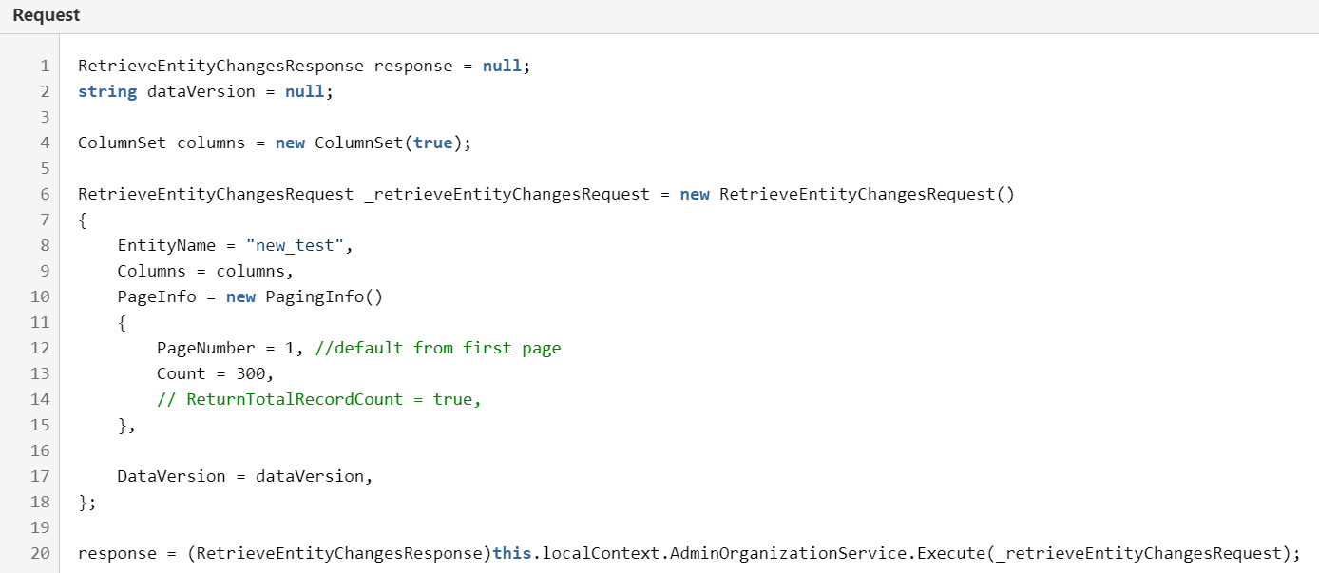Click "RetrieveEntityChangesRequest()" constructor on line 6
1319x573 pixels.
pyautogui.click(x=867, y=195)
